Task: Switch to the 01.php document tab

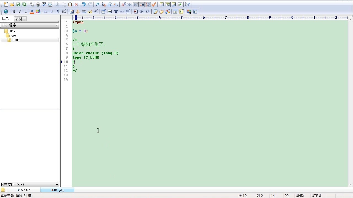Action: (x=58, y=190)
